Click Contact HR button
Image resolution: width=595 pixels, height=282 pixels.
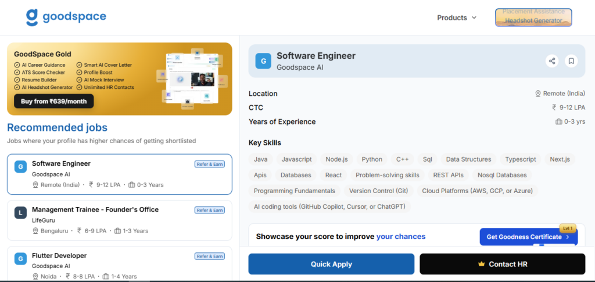click(503, 264)
